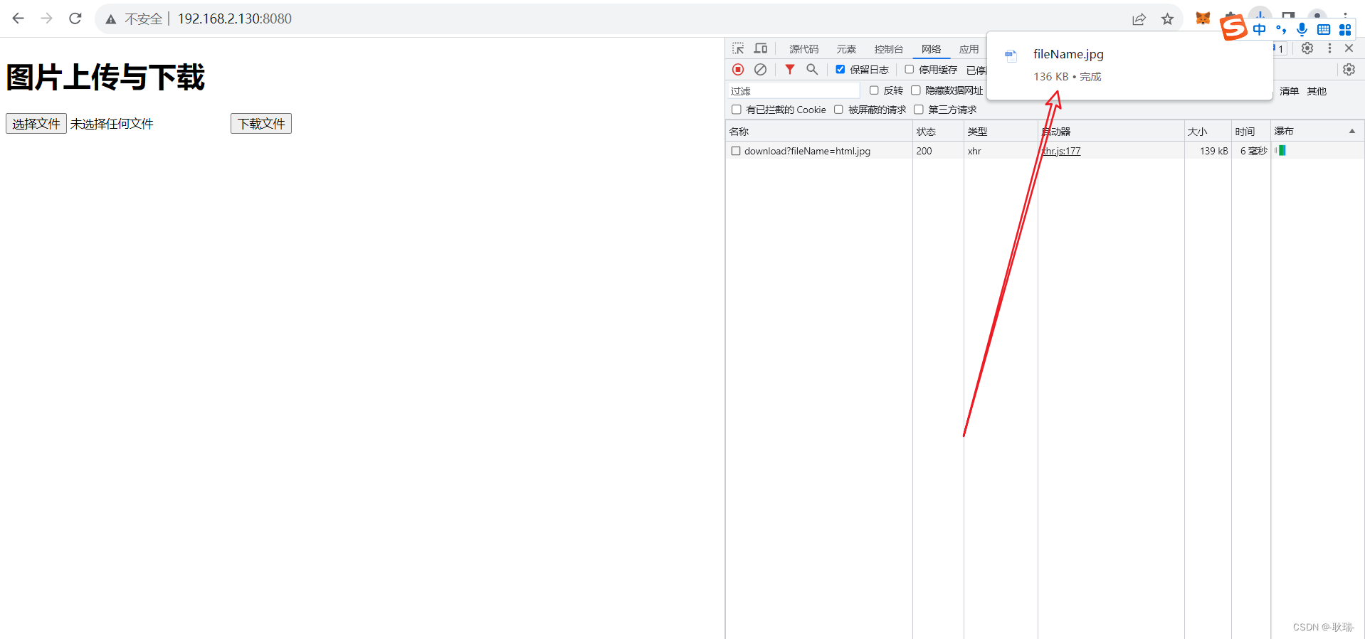This screenshot has width=1365, height=639.
Task: Open DevTools settings gear
Action: pyautogui.click(x=1307, y=48)
